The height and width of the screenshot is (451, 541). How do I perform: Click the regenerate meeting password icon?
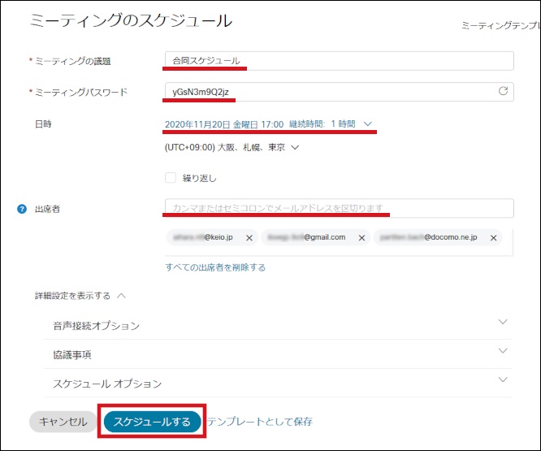504,92
